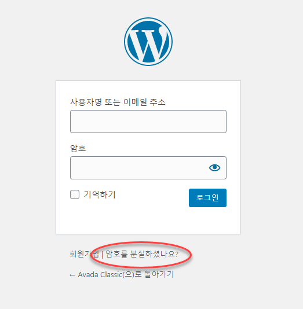
Task: Select the blue W emblem above form
Action: (x=148, y=42)
